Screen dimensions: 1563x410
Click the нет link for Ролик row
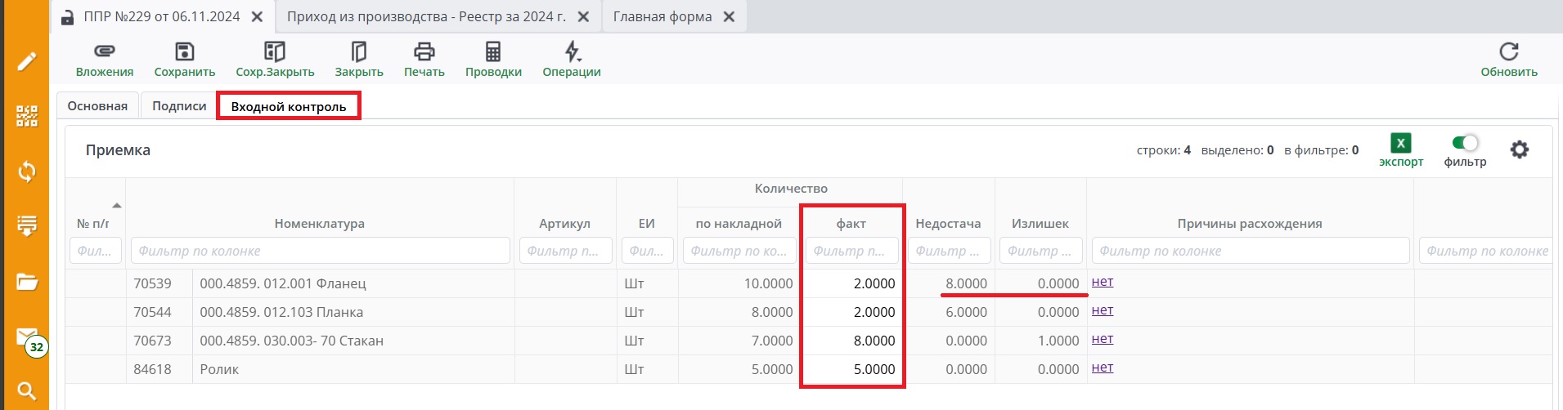click(x=1103, y=368)
